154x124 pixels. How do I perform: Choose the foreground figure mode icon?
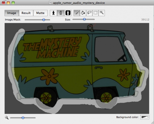click(53, 13)
